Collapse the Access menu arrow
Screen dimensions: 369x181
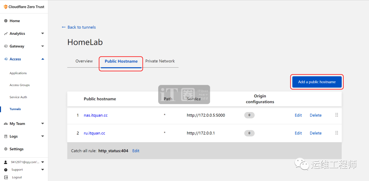click(x=43, y=59)
